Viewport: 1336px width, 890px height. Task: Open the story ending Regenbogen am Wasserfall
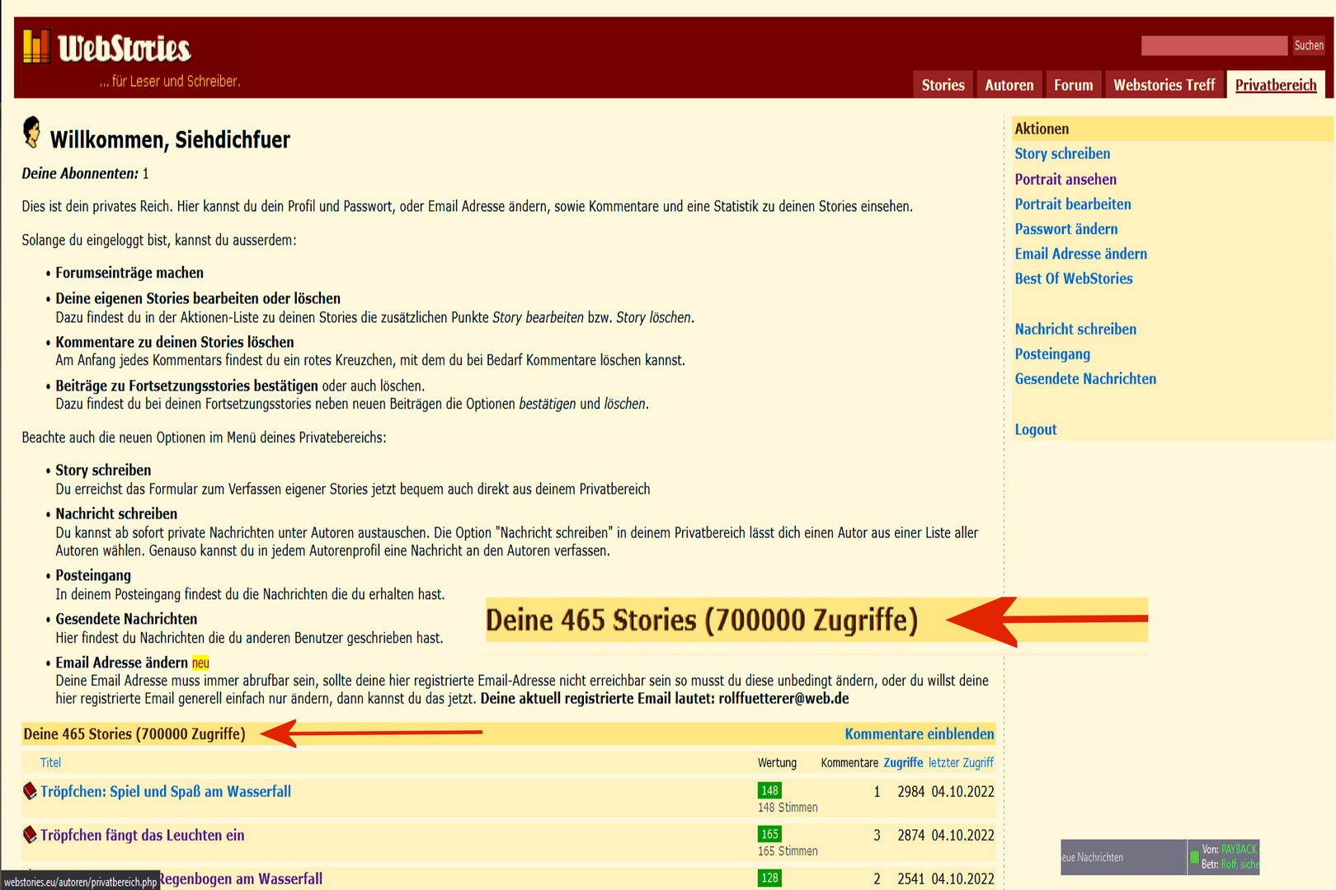point(240,878)
